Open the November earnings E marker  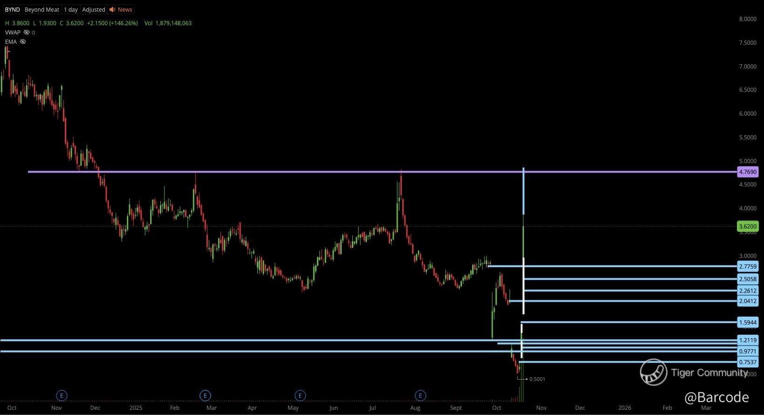[x=62, y=395]
